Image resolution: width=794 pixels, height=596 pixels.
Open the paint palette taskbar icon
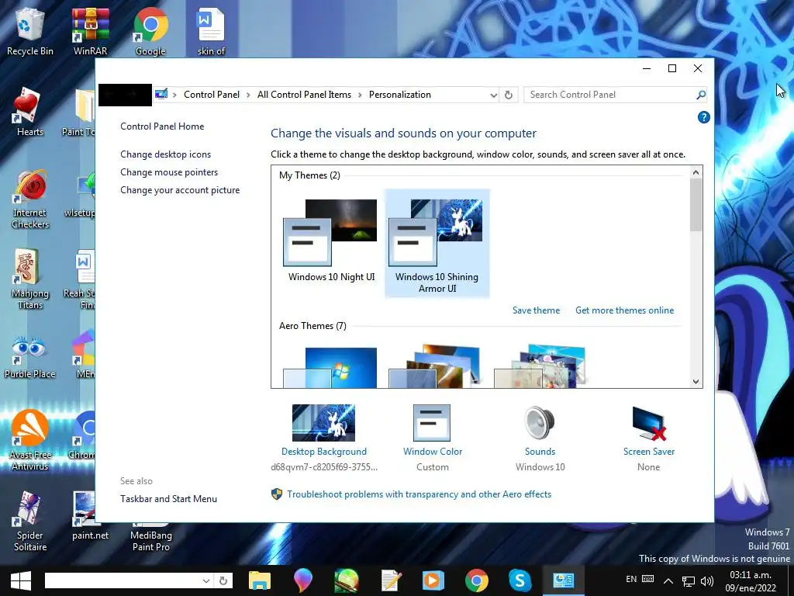[x=347, y=580]
